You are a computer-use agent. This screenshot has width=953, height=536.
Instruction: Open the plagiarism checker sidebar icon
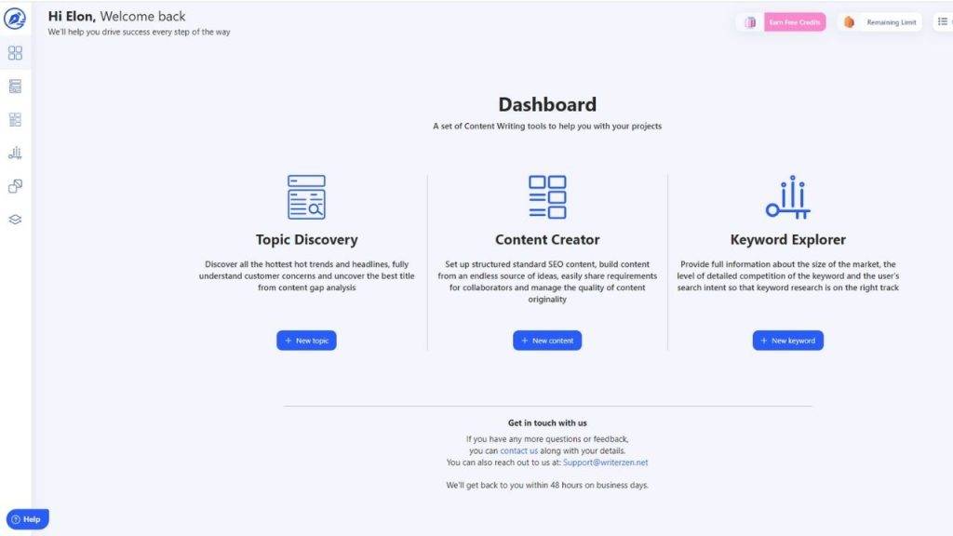15,186
